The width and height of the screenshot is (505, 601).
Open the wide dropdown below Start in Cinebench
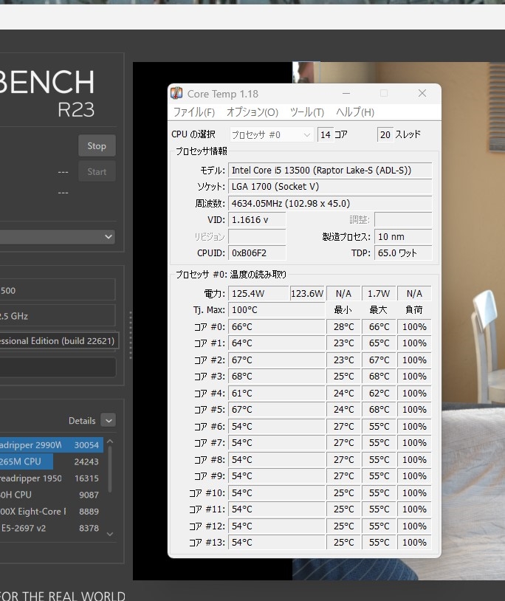tap(58, 236)
